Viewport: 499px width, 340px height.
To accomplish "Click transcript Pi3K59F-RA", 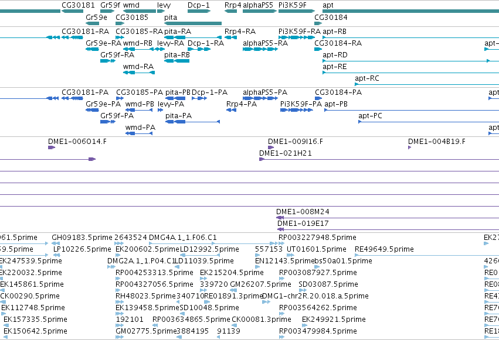I will [x=300, y=32].
